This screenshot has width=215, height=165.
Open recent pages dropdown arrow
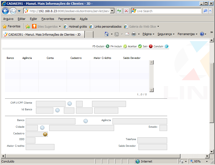pos(19,11)
